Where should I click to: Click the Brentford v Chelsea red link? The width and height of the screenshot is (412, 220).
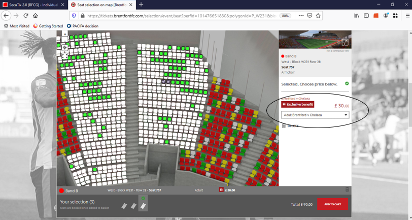(296, 99)
